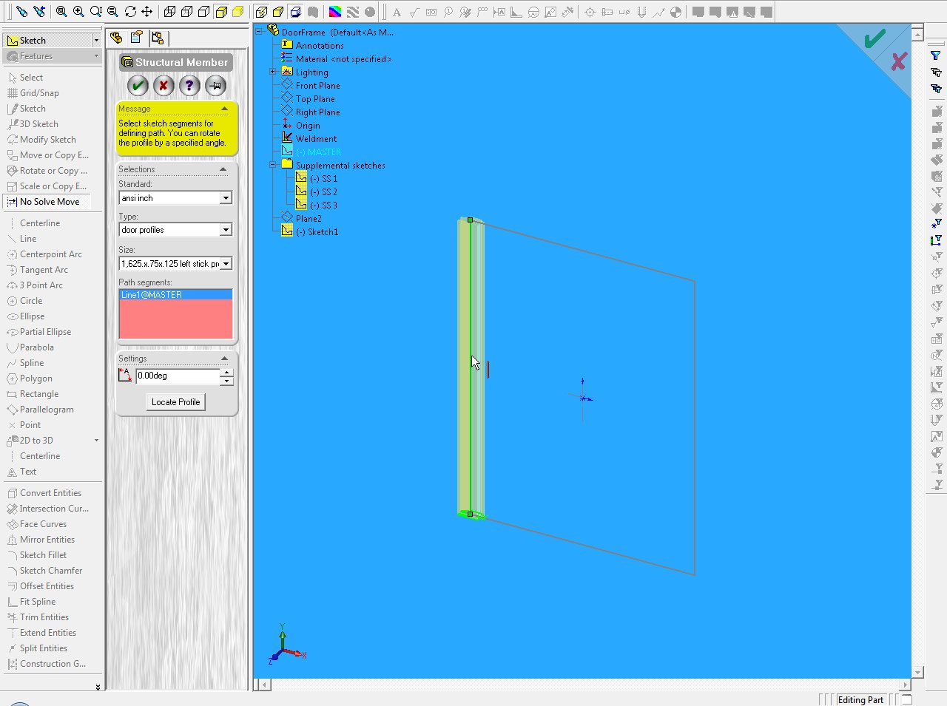Open the Size dropdown list
Screen dimensions: 947x706
226,264
